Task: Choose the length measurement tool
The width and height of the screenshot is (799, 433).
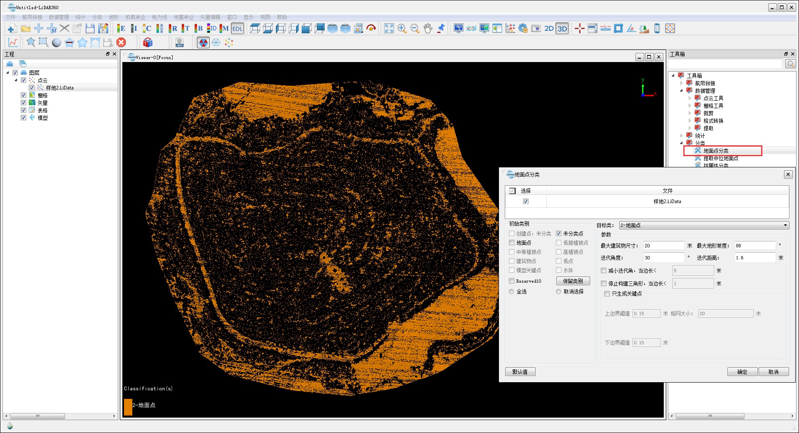Action: [x=605, y=28]
